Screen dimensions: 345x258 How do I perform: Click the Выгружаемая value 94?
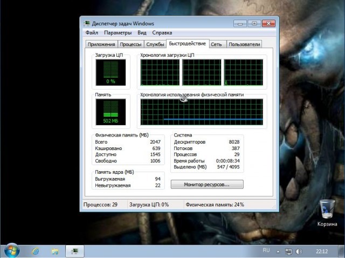158,179
